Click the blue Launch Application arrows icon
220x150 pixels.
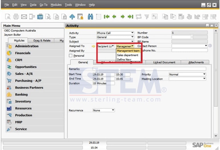pos(72,17)
